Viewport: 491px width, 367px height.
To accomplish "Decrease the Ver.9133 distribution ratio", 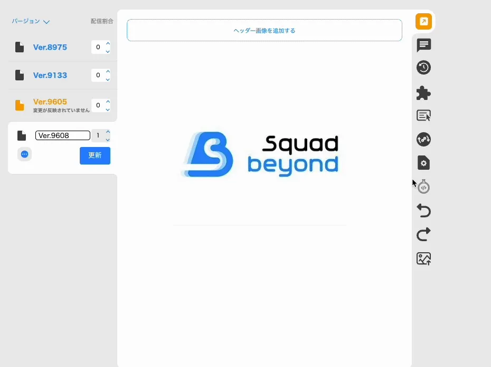I will [108, 80].
